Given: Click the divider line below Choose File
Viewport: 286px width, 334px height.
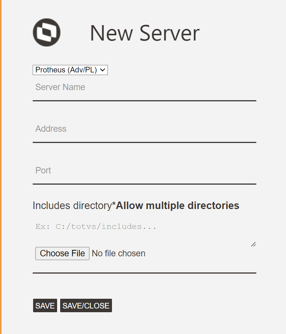Looking at the screenshot, I should (x=144, y=273).
